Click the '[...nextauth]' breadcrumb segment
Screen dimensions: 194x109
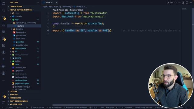[65, 7]
